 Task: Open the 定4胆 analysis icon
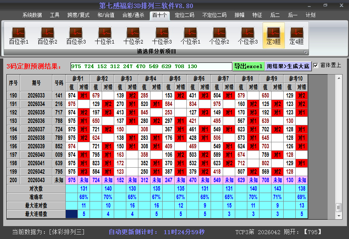[297, 35]
